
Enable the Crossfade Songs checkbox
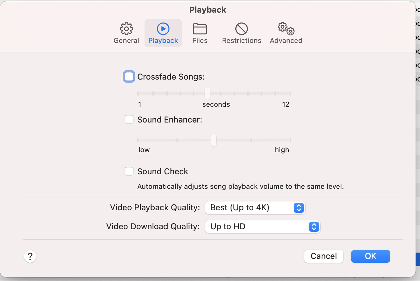pyautogui.click(x=129, y=77)
